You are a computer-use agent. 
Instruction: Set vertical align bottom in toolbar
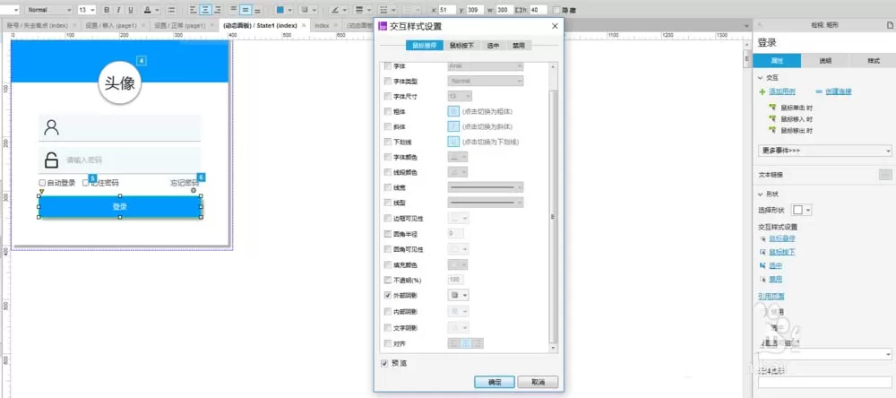click(x=257, y=10)
